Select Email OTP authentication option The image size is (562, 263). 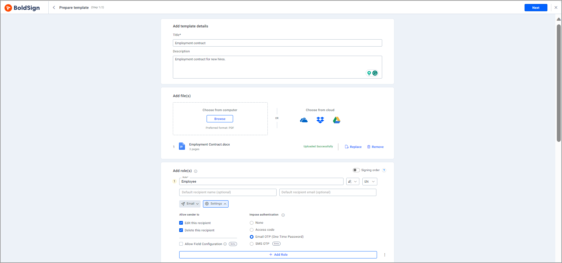click(x=252, y=237)
